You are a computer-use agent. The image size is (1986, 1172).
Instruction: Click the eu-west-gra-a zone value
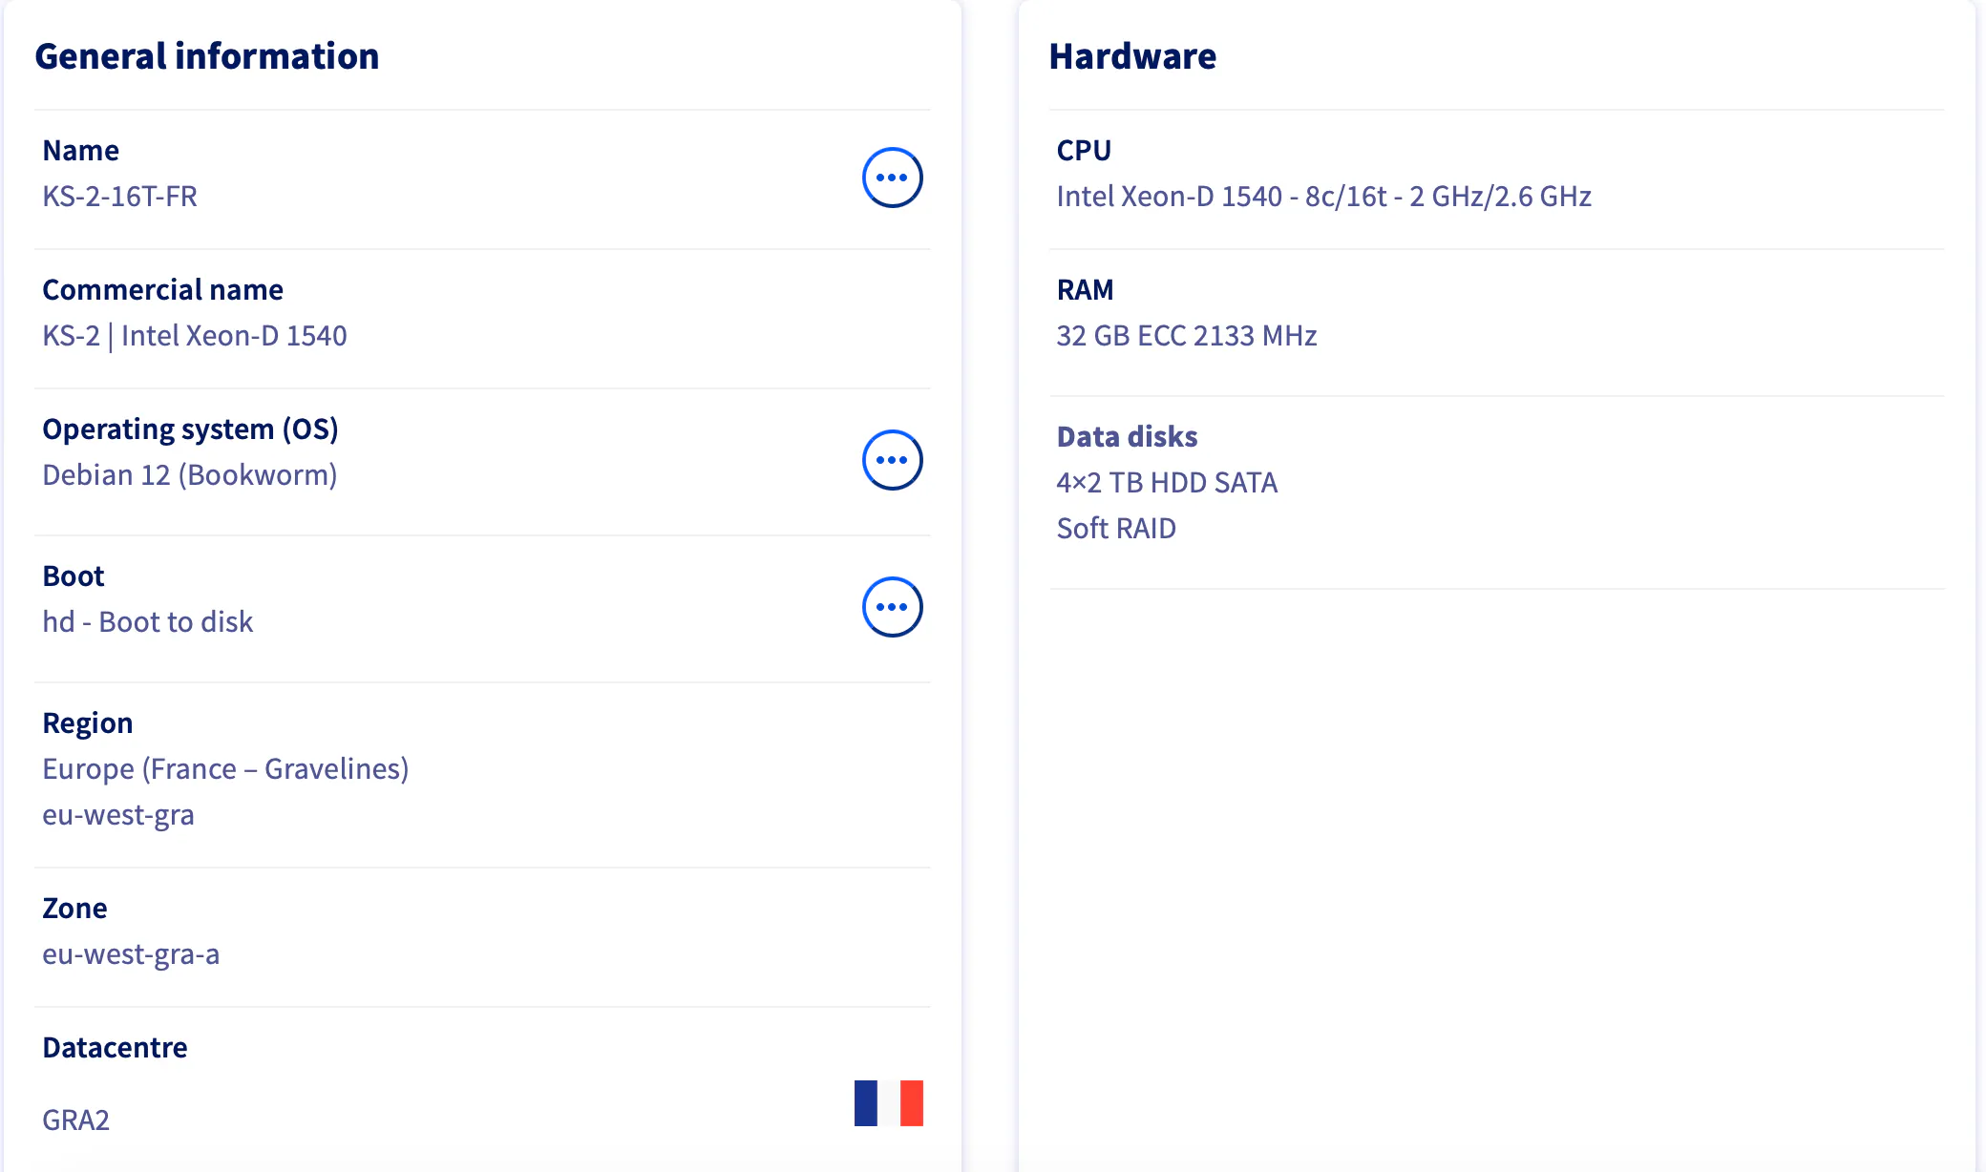(x=131, y=954)
